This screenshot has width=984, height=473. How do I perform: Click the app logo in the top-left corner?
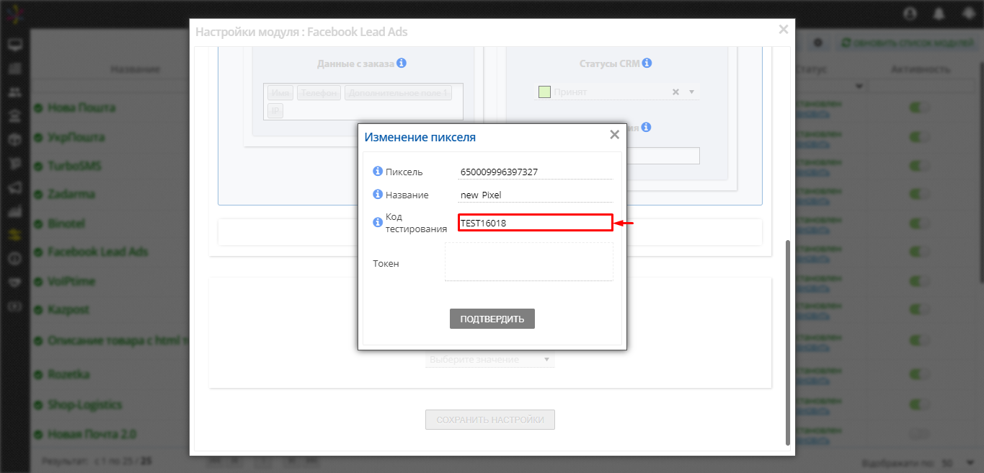(x=14, y=14)
